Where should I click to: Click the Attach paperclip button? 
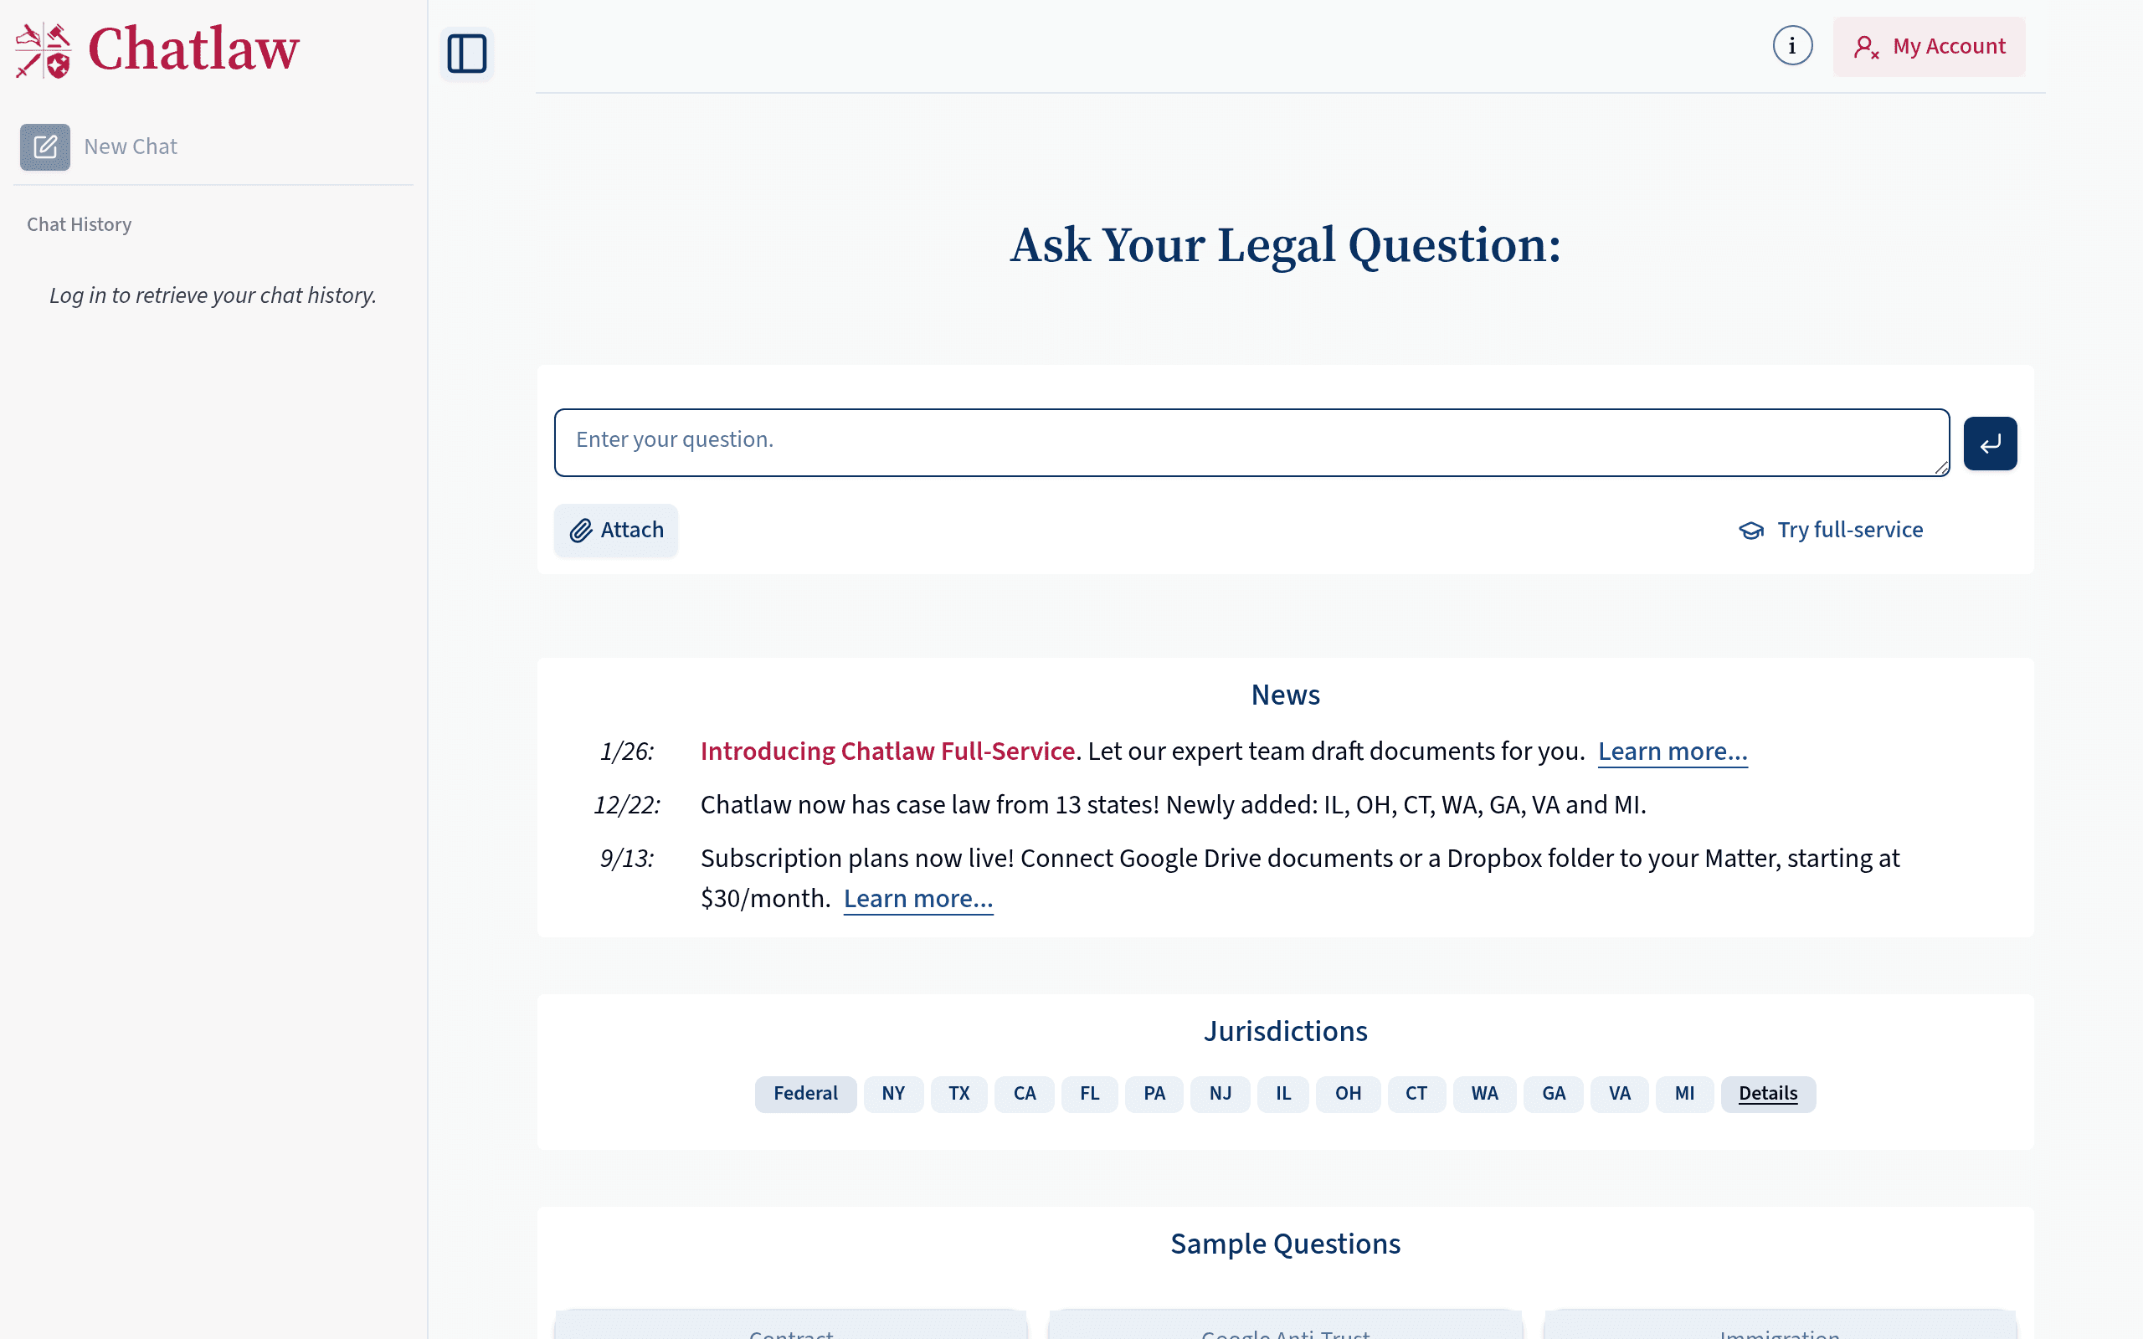point(616,531)
